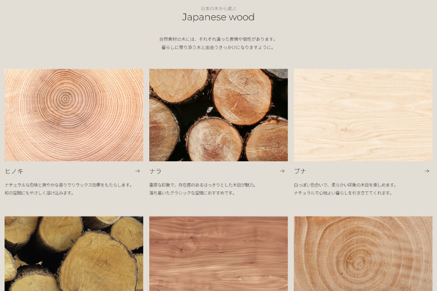Select the reddish-brown wood grain image
This screenshot has height=291, width=437.
(x=218, y=254)
